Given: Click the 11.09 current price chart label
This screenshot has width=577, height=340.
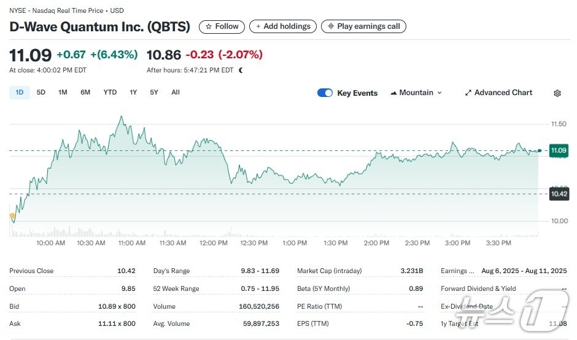Looking at the screenshot, I should 559,150.
